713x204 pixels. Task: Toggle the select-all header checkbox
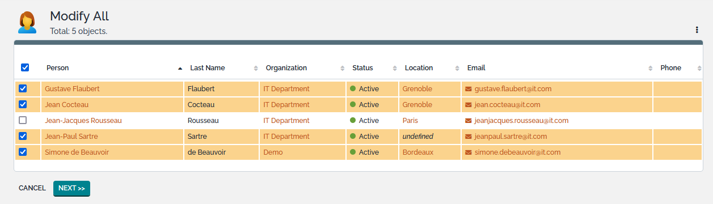pos(25,67)
